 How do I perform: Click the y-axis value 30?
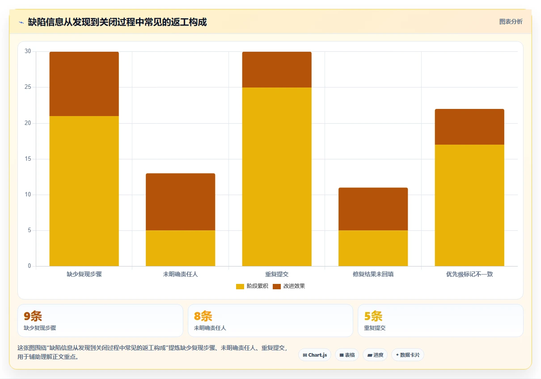[x=28, y=52]
